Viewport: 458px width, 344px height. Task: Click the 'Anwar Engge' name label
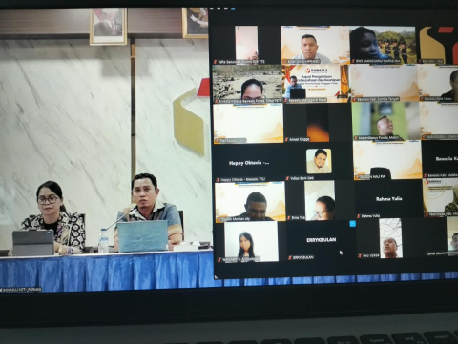[300, 139]
